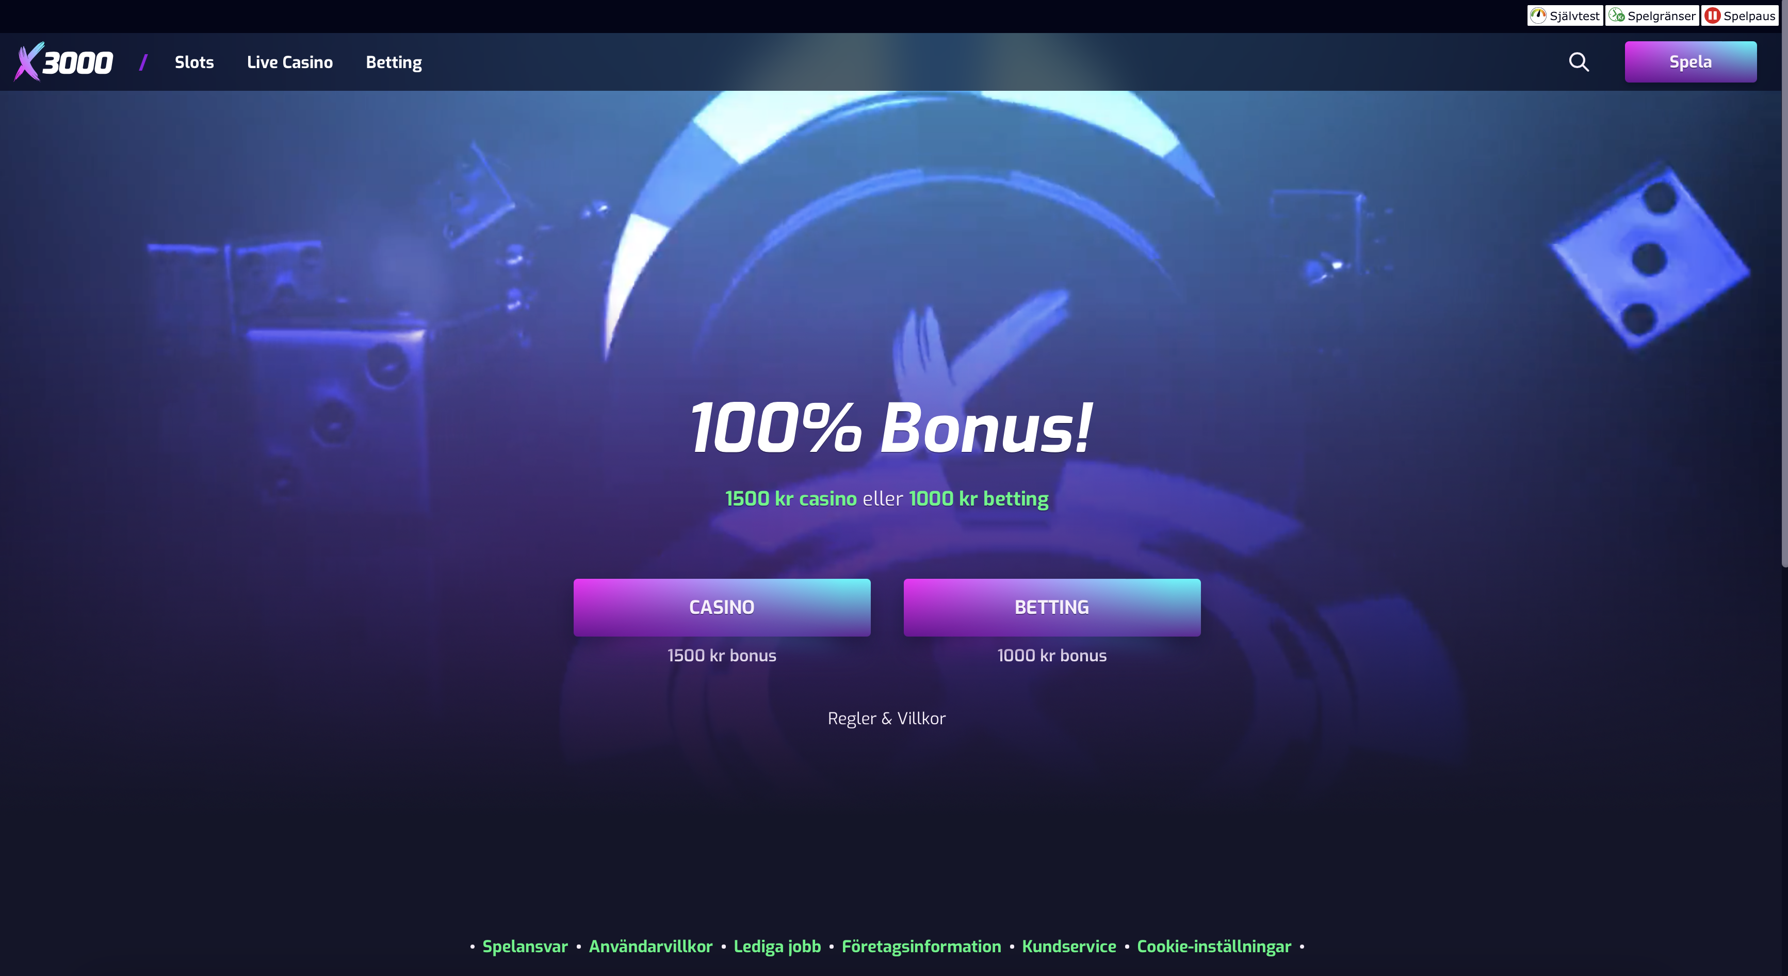Click the red Spelpaus pause icon
This screenshot has height=976, width=1788.
pos(1712,15)
